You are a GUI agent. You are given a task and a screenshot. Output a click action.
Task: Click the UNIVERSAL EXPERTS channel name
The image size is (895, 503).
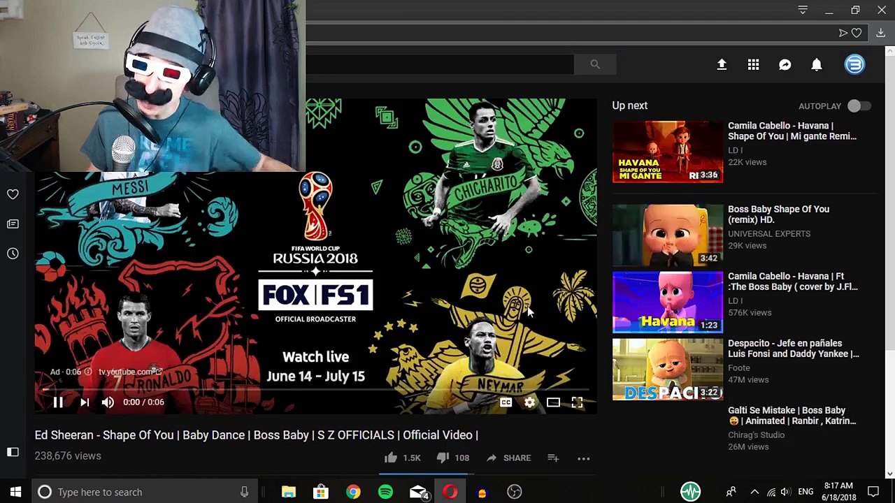(x=769, y=234)
